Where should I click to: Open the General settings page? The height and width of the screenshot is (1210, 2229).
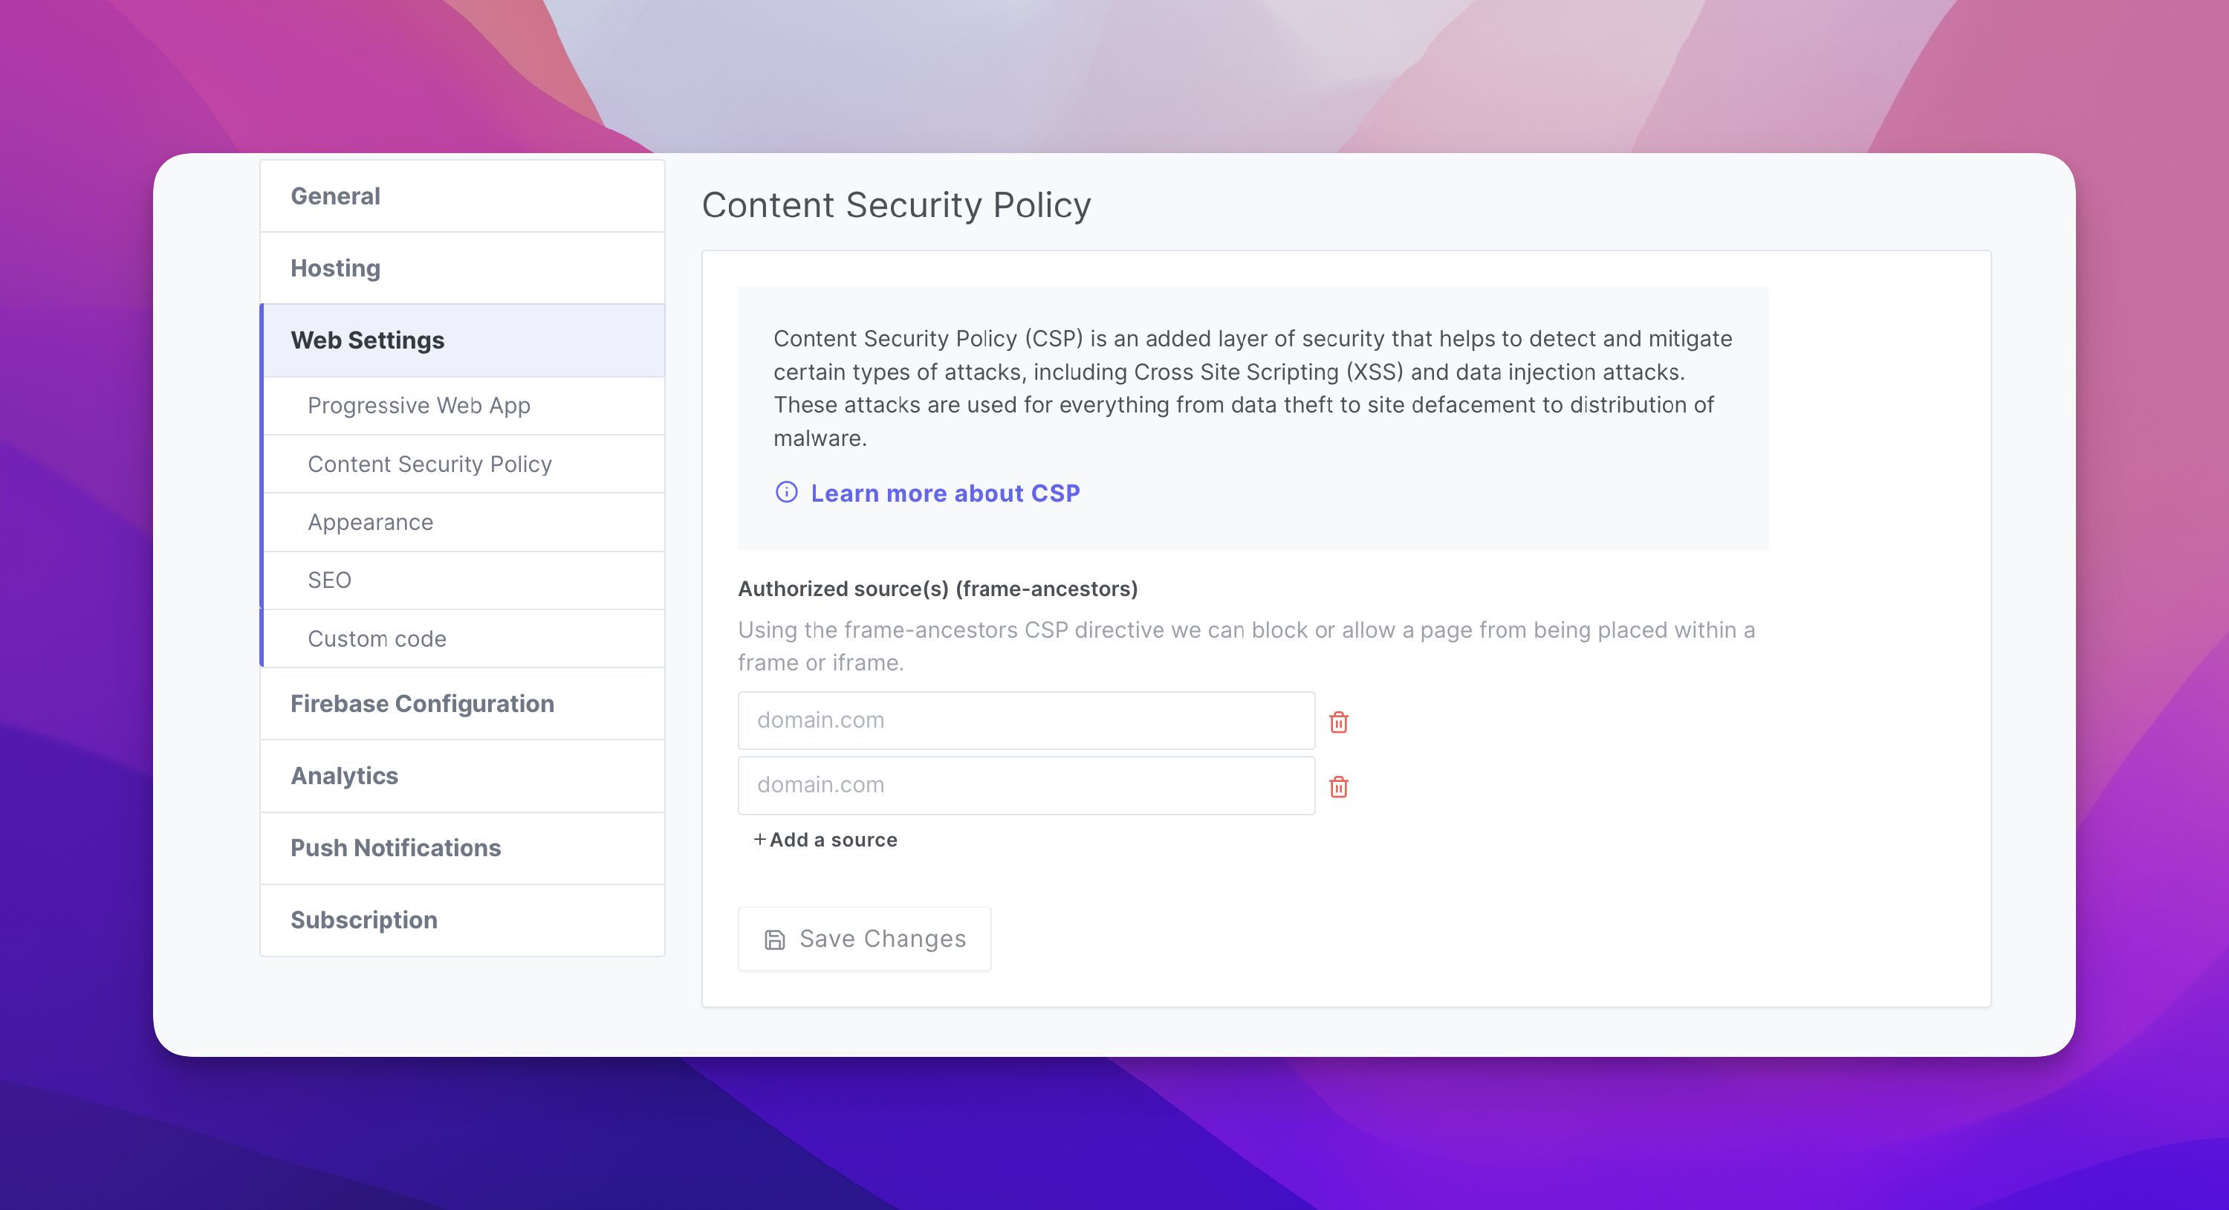[x=335, y=195]
